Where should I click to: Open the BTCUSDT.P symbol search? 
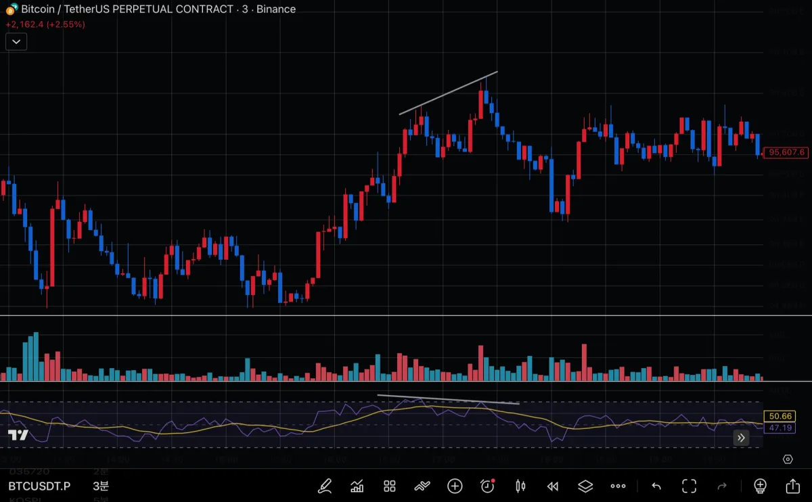[39, 486]
